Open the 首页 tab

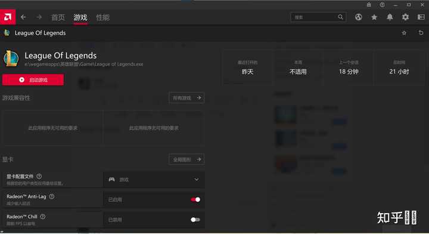(58, 17)
